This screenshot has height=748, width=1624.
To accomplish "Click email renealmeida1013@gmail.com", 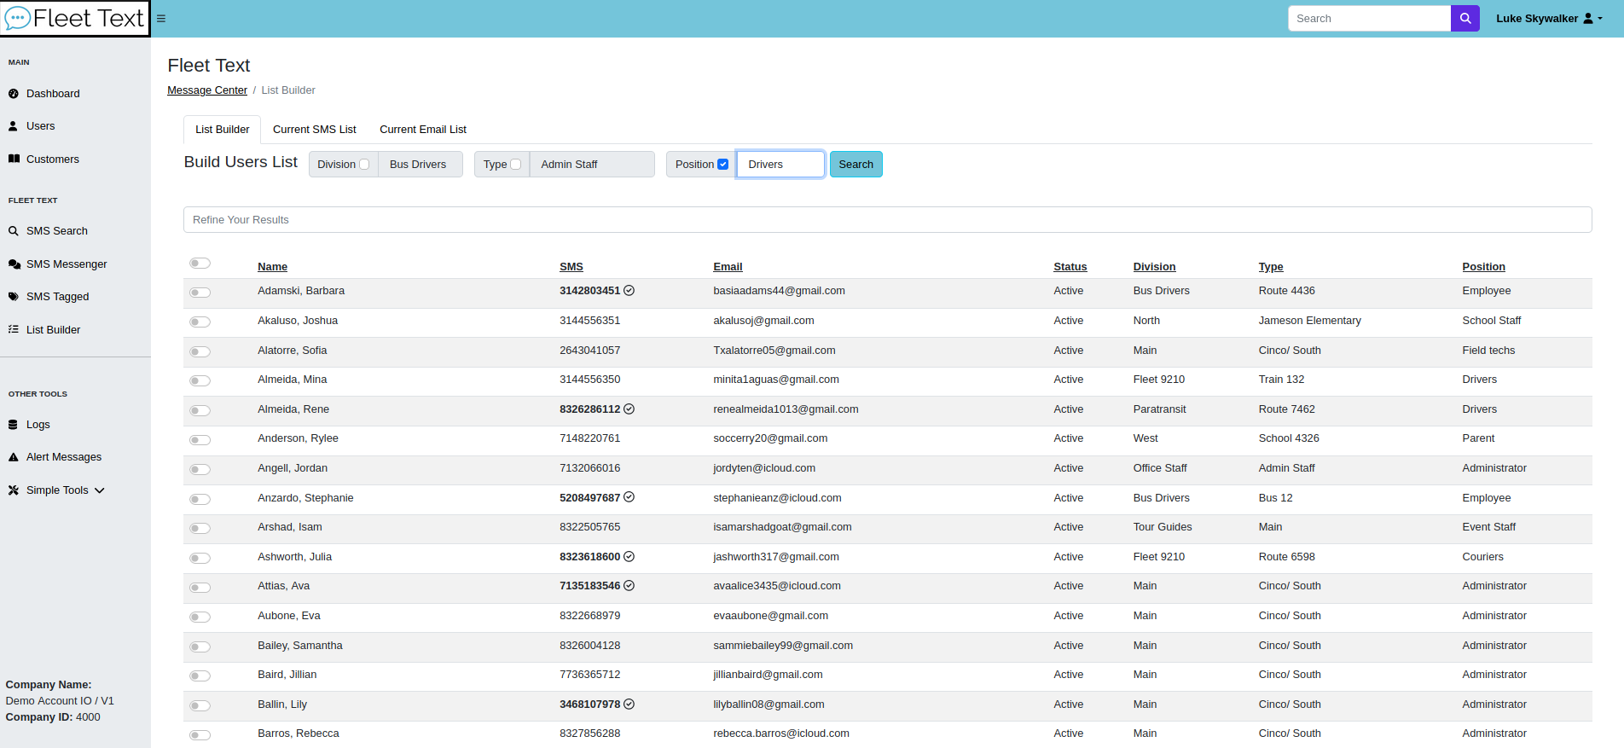I will point(786,409).
